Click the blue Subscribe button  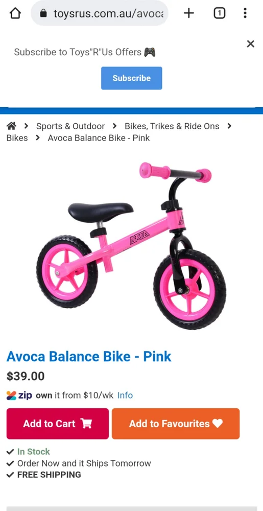click(132, 78)
